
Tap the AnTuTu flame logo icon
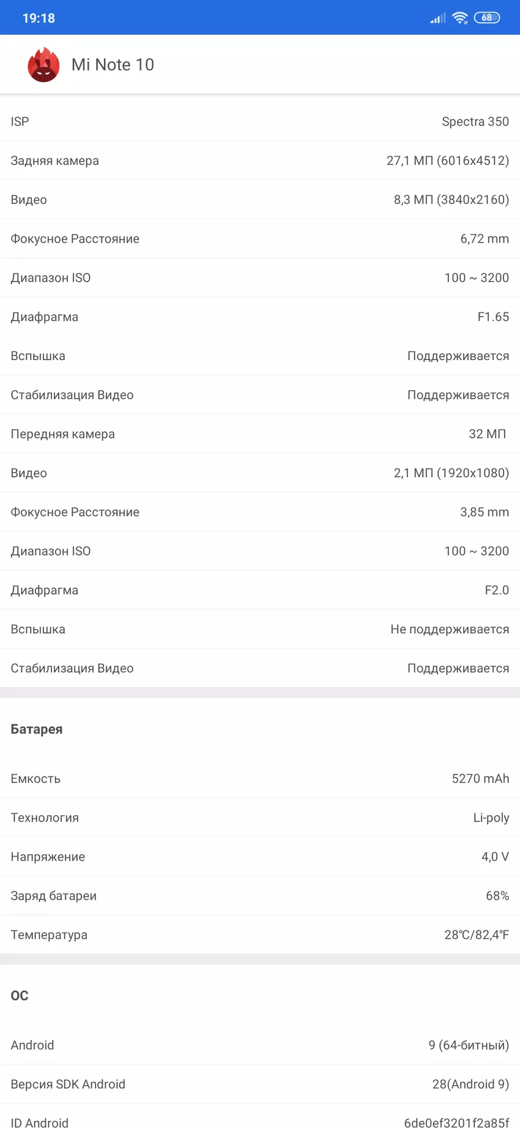[x=43, y=65]
